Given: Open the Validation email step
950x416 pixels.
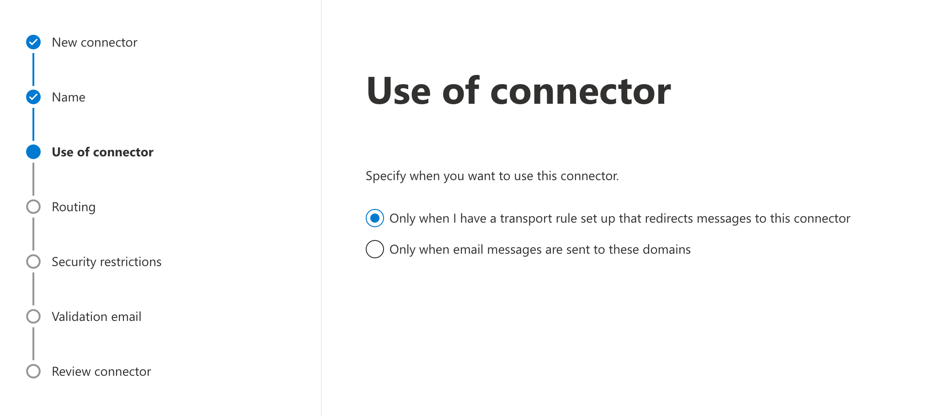Looking at the screenshot, I should tap(96, 317).
